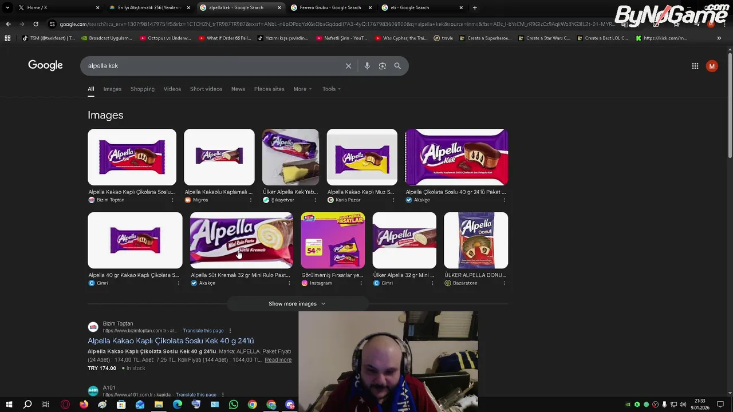Switch to the Ferrero Grubu Google Search tab
This screenshot has height=412, width=733.
330,7
